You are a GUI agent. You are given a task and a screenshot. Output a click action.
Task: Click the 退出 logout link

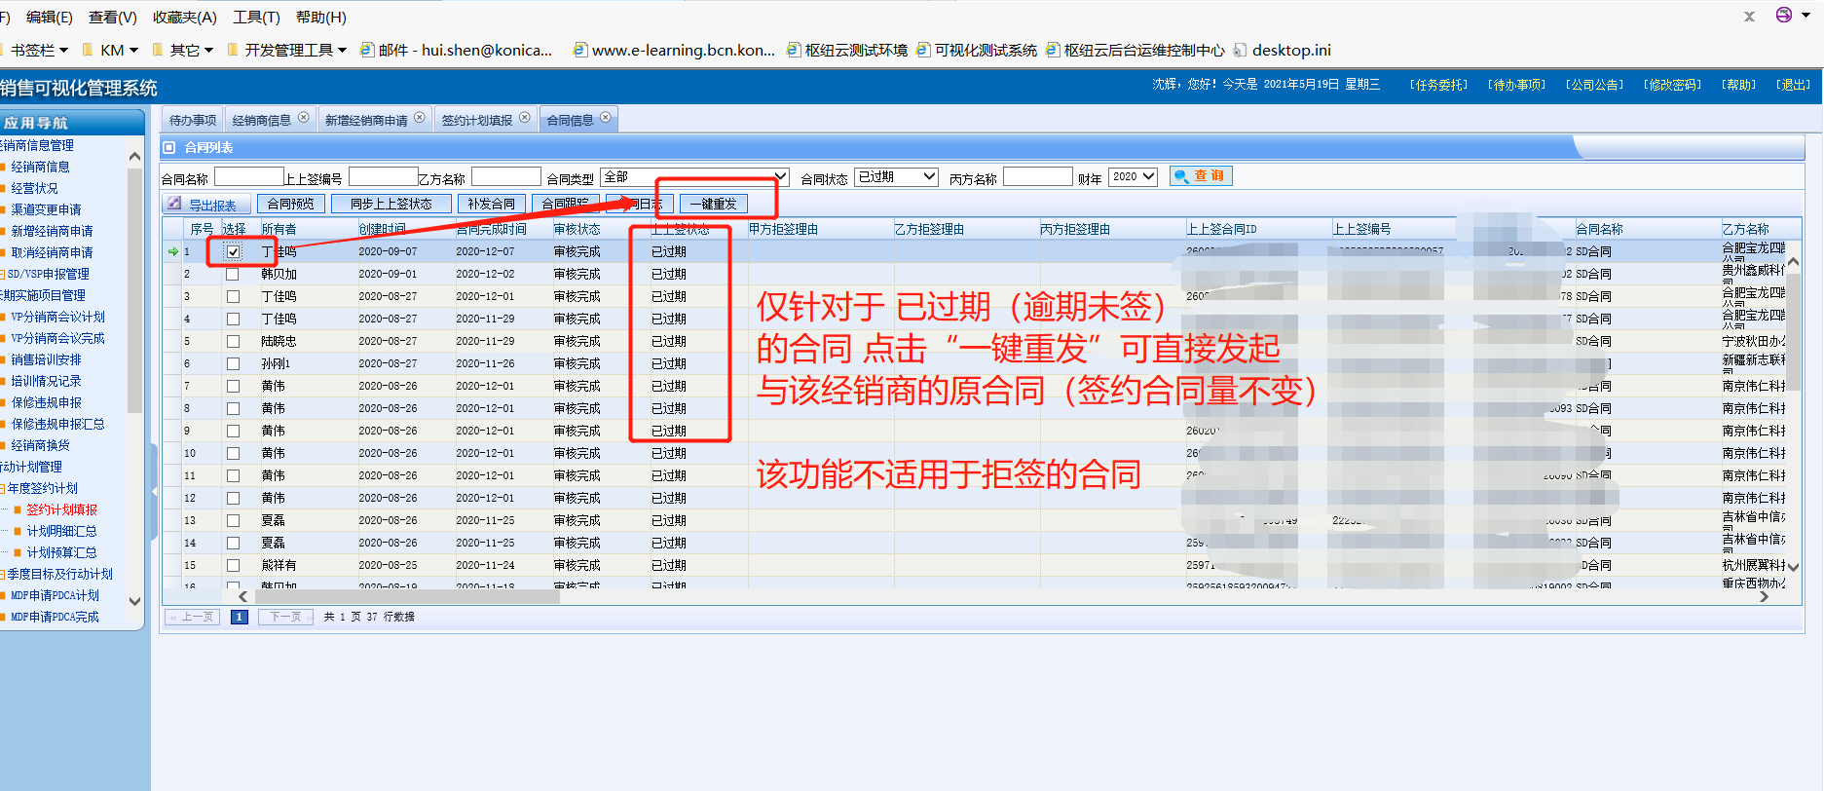pyautogui.click(x=1793, y=85)
